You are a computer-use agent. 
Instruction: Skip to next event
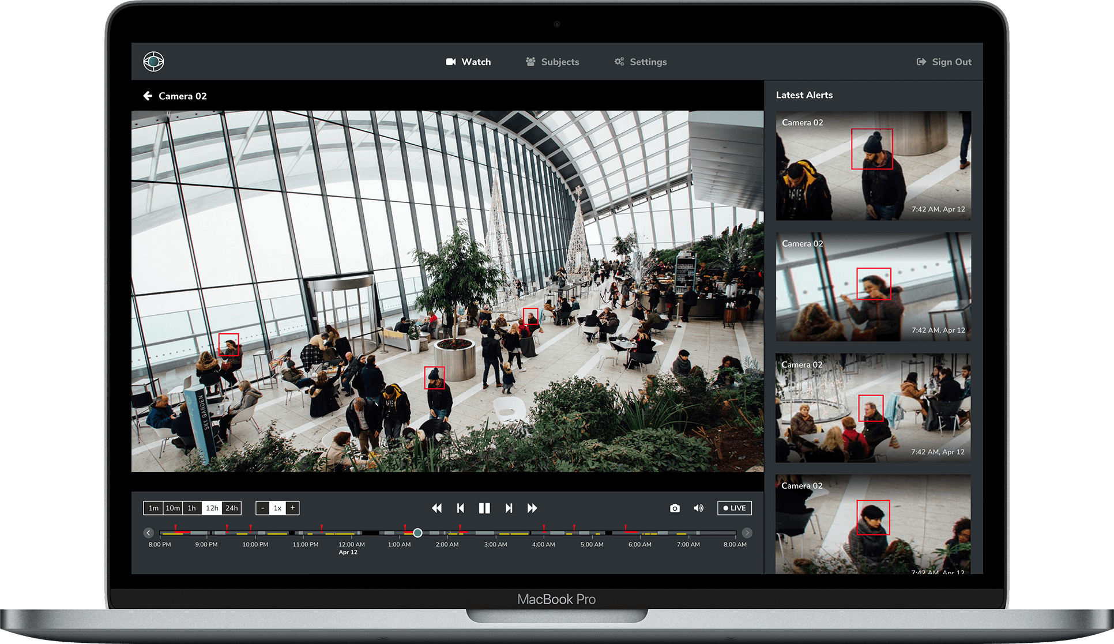coord(509,508)
